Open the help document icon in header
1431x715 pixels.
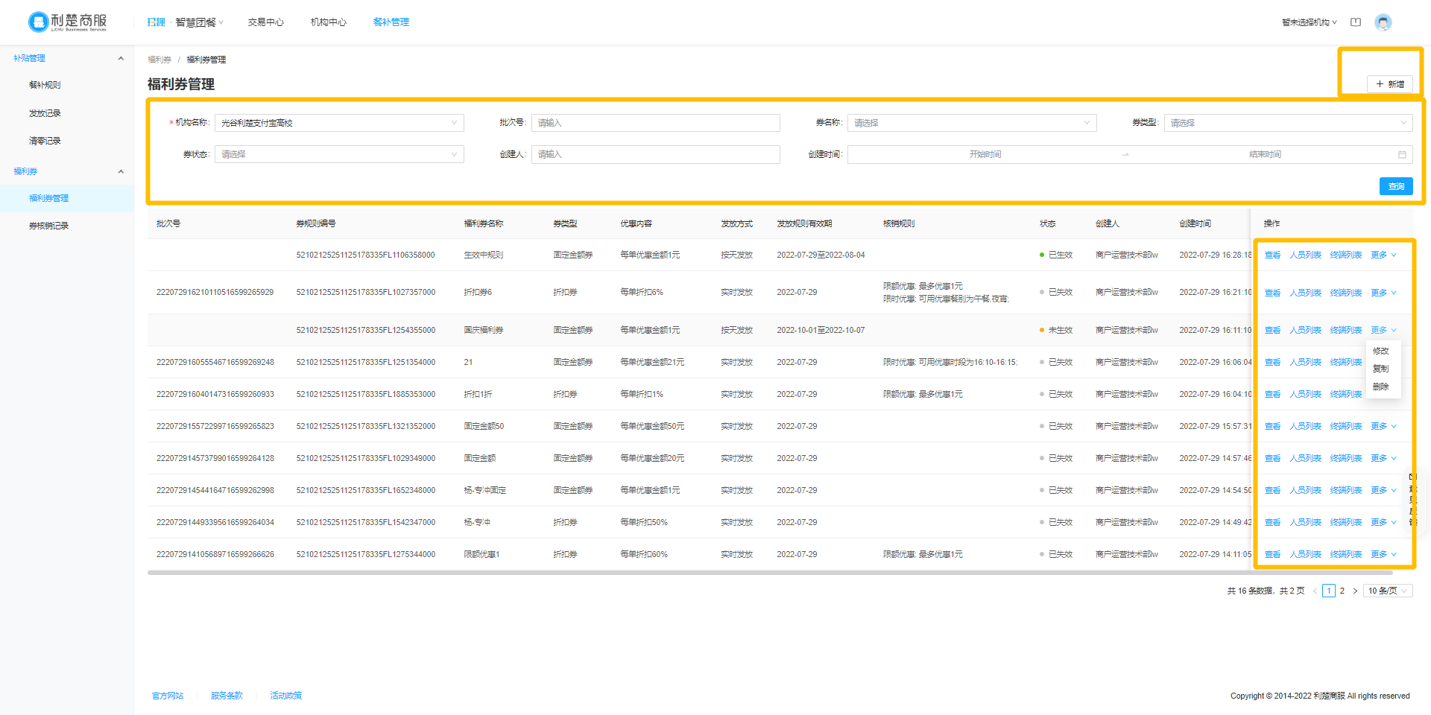pyautogui.click(x=1356, y=22)
